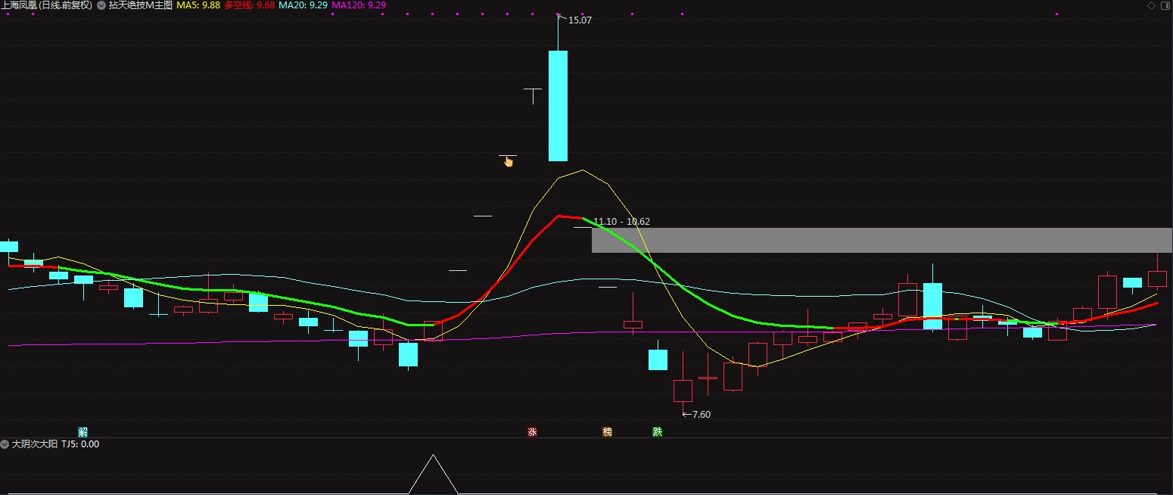Click the 11.10 - 10.62 gap label
This screenshot has height=495, width=1173.
tap(621, 222)
